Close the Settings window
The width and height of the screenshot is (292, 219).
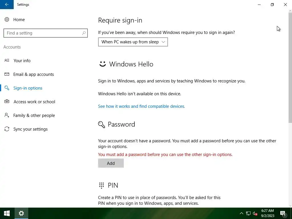[x=285, y=5]
